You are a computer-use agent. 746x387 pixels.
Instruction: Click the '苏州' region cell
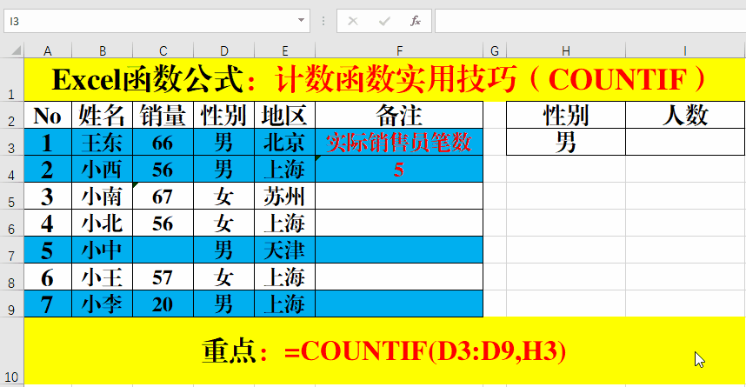coord(285,197)
